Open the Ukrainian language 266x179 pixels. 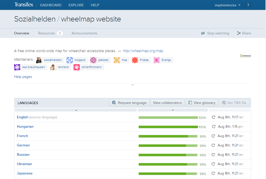tap(24, 164)
